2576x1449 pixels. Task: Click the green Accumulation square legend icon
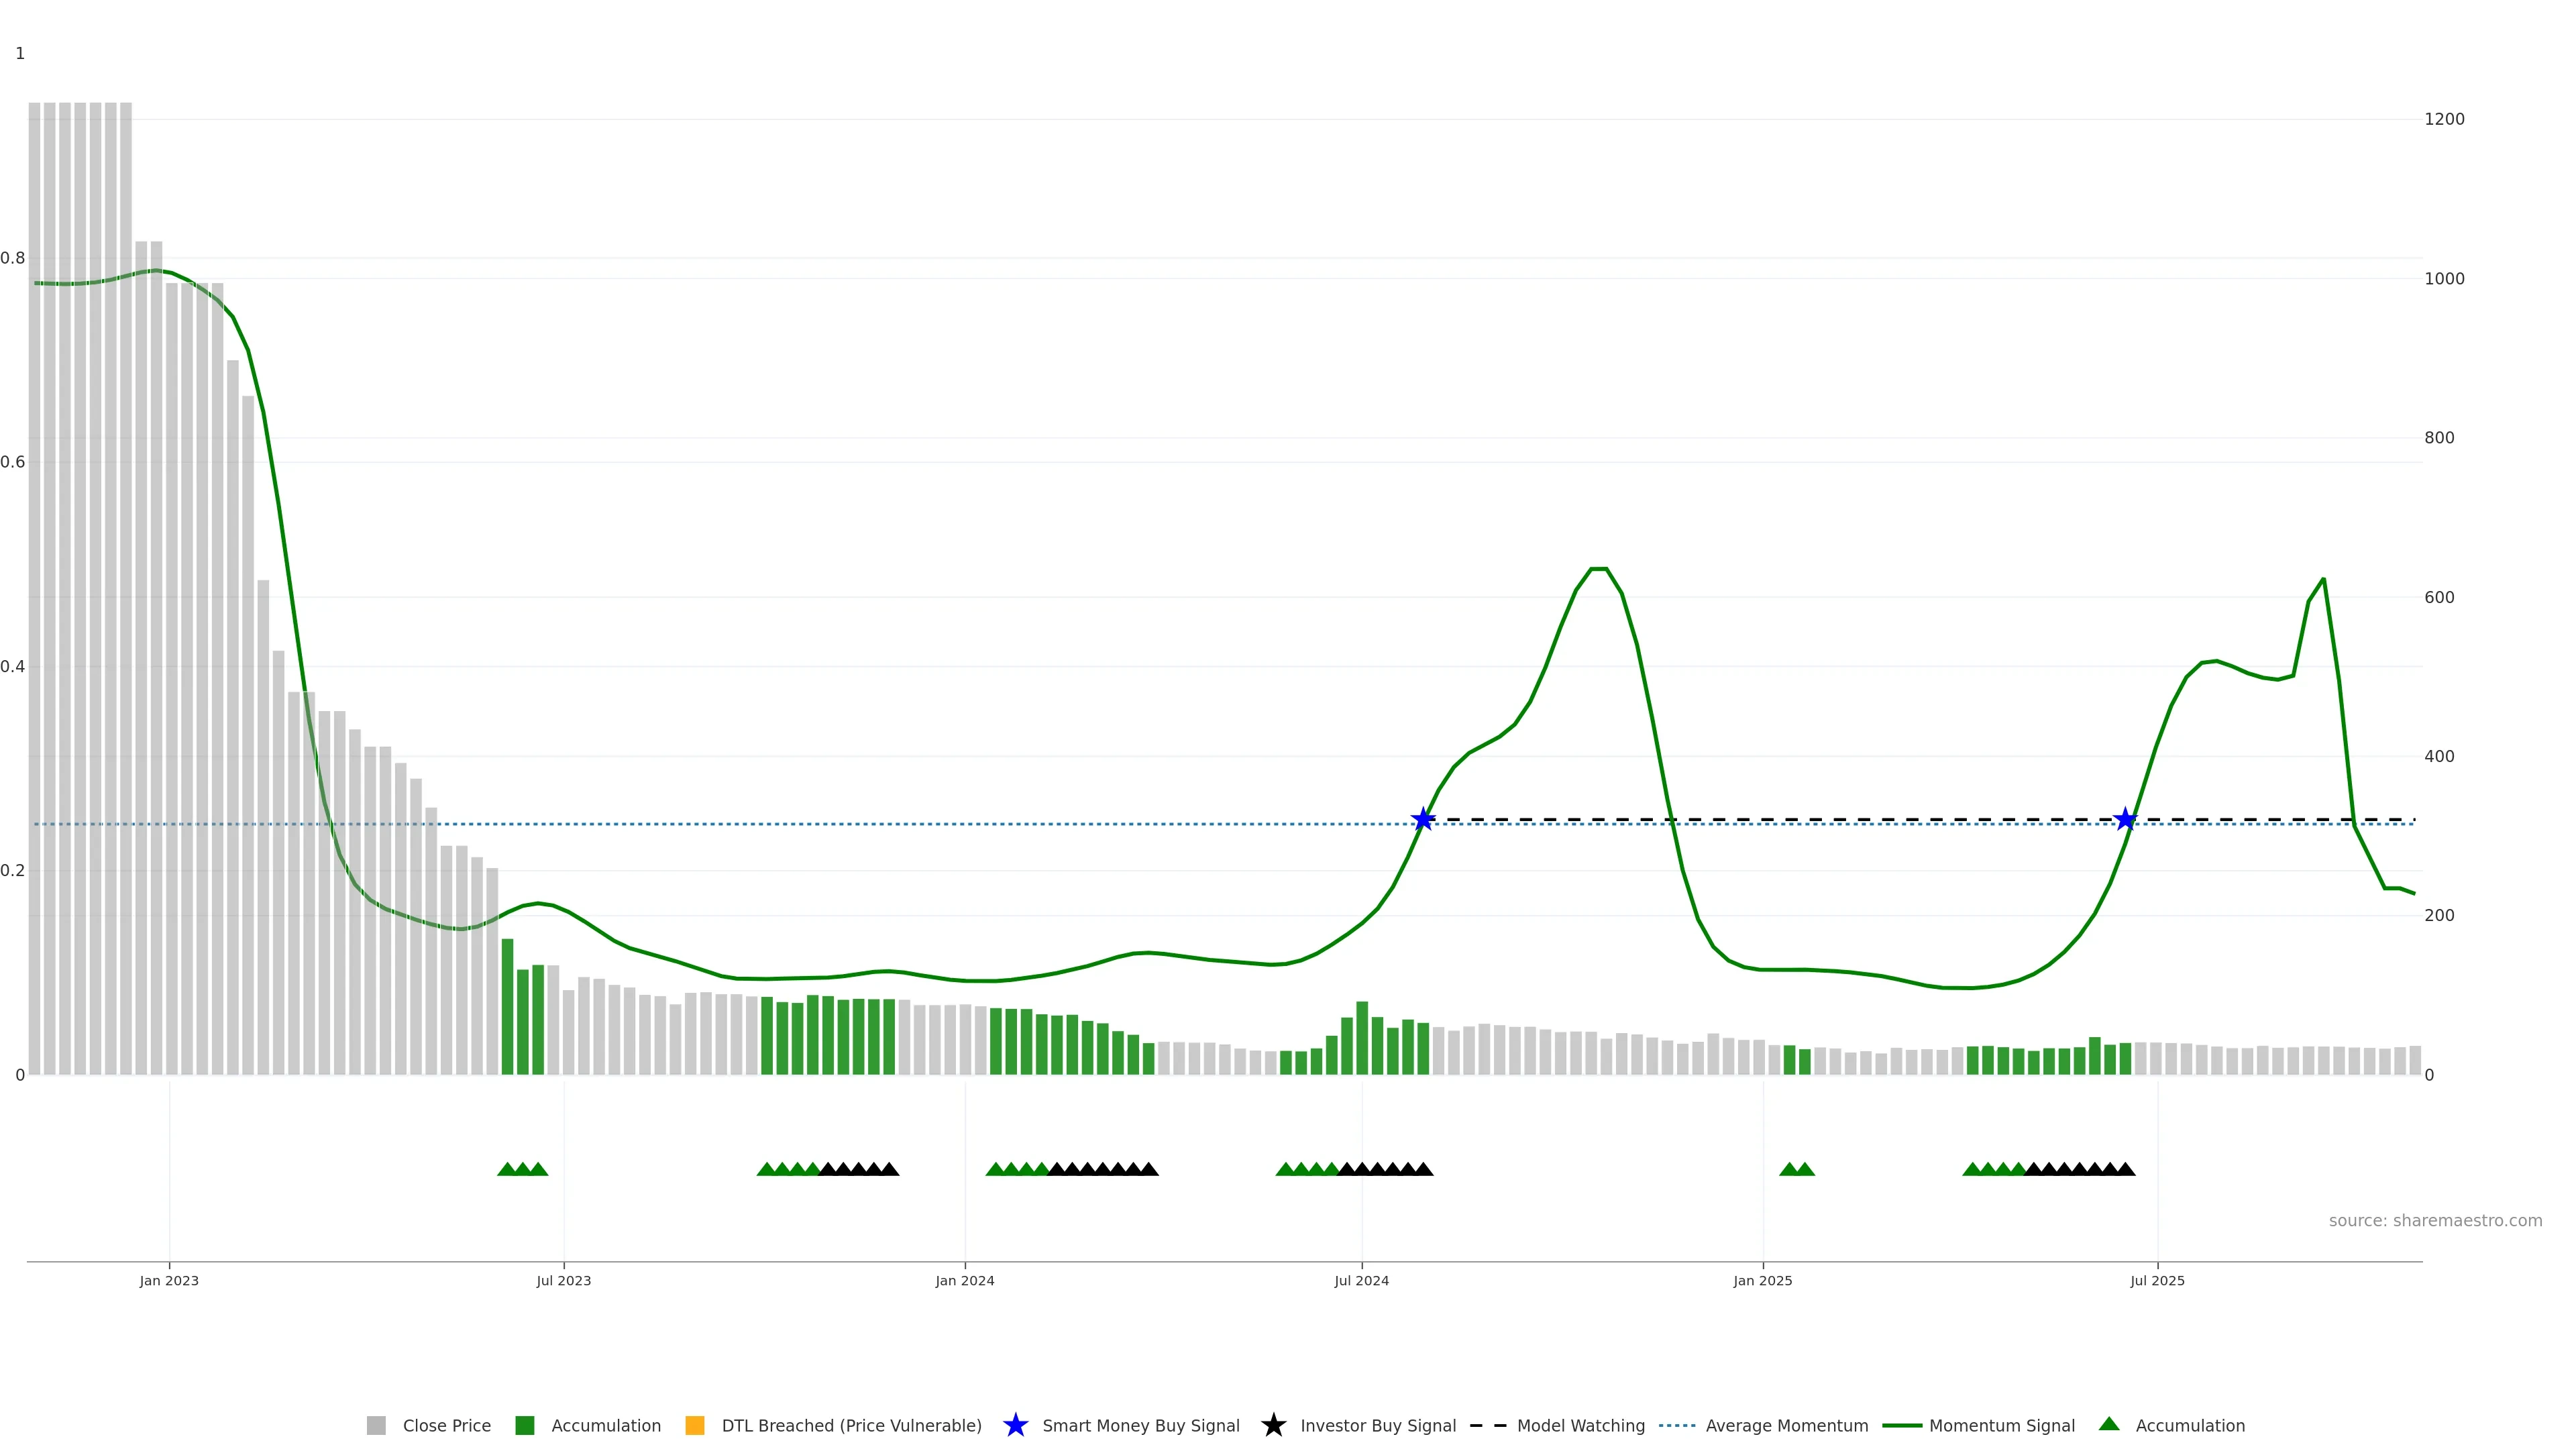point(524,1425)
